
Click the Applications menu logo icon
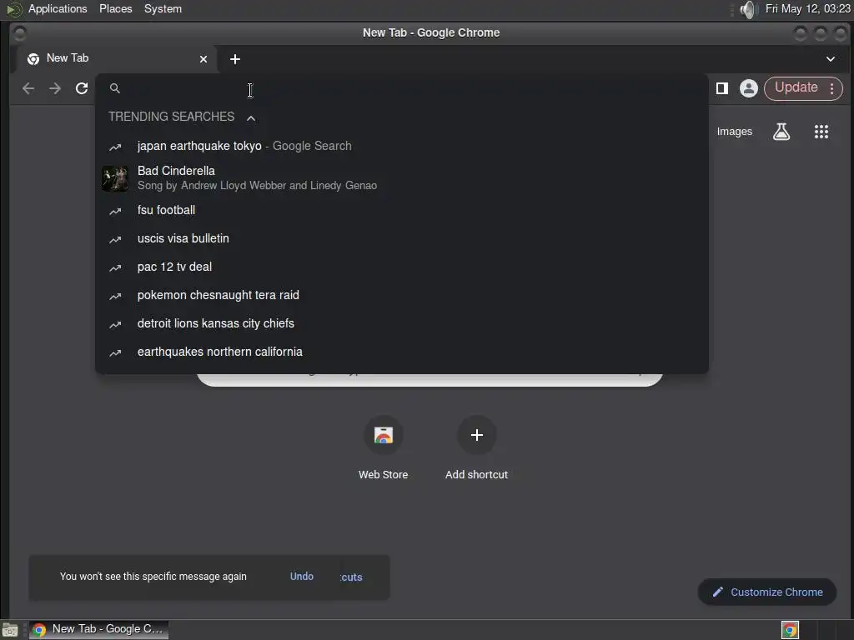(x=13, y=9)
